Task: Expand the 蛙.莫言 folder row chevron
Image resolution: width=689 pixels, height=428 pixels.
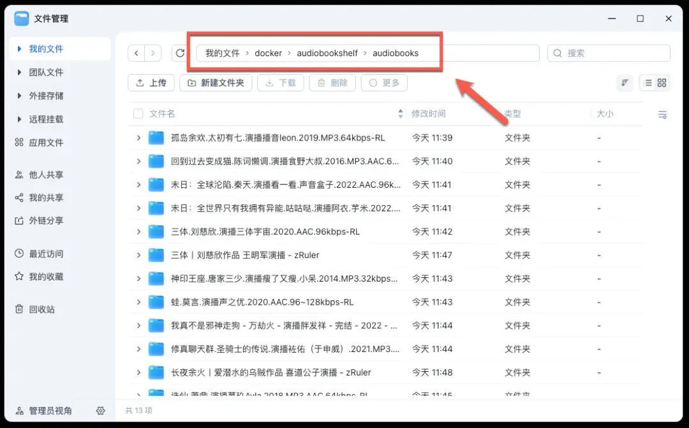Action: click(138, 302)
